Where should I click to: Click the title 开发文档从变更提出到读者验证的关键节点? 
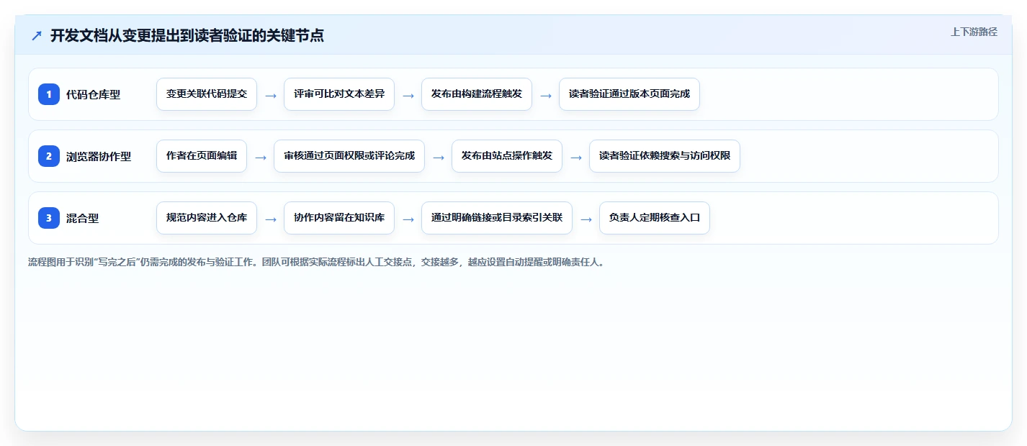click(x=187, y=36)
